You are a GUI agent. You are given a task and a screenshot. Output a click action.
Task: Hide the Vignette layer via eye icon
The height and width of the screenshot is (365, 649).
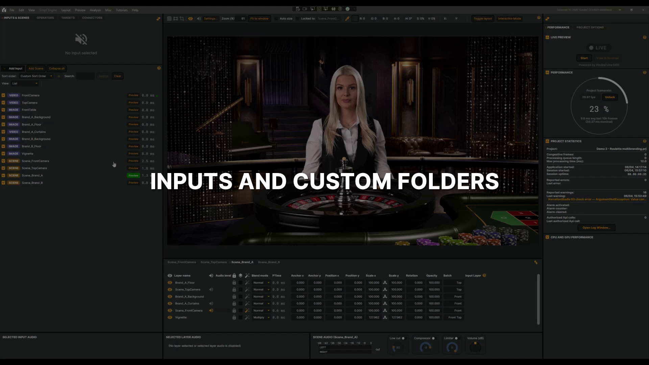[x=170, y=317]
